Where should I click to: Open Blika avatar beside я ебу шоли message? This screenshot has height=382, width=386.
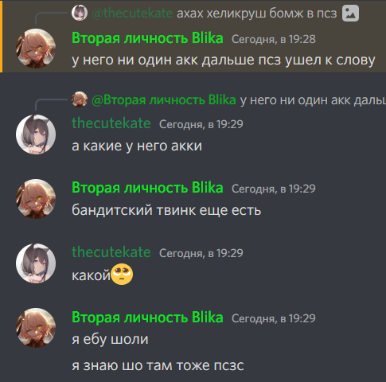36,328
